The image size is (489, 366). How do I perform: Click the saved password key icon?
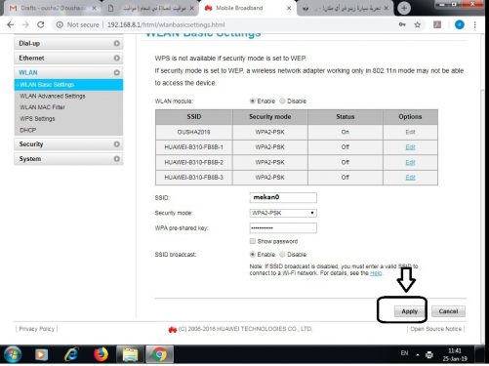click(402, 24)
